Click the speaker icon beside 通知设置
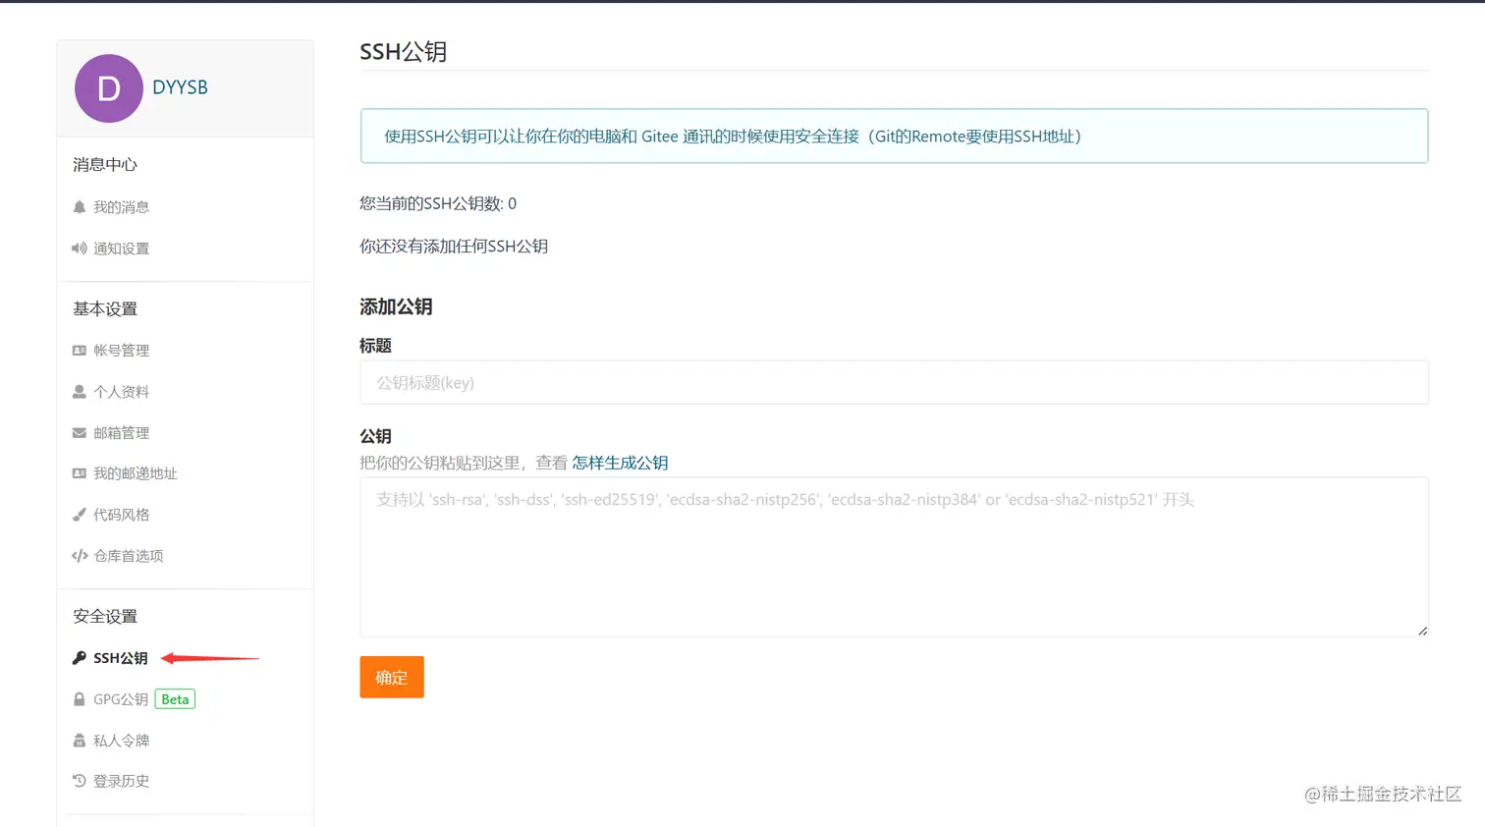The width and height of the screenshot is (1485, 827). tap(80, 248)
